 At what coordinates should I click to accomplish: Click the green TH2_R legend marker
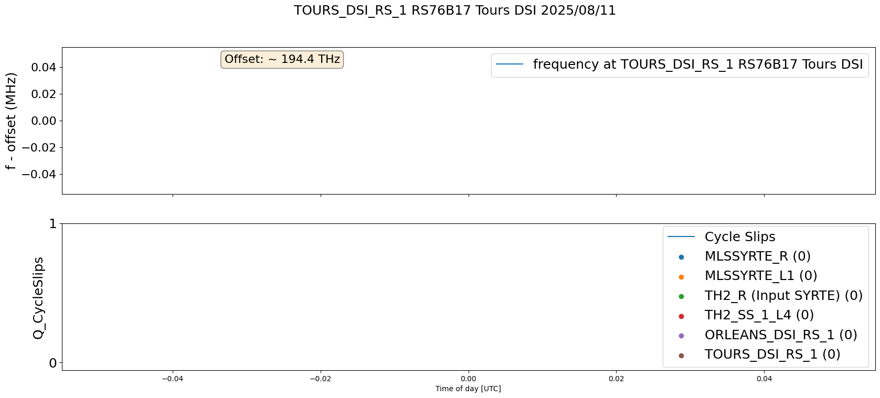pos(681,296)
